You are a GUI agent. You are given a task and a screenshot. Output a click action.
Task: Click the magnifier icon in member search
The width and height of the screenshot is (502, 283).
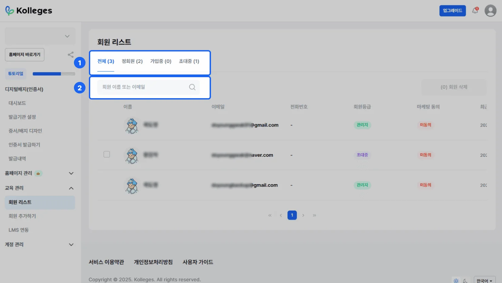pyautogui.click(x=192, y=87)
